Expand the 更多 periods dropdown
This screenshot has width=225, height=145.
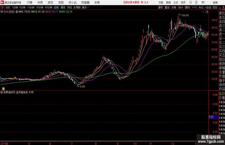click(x=85, y=7)
